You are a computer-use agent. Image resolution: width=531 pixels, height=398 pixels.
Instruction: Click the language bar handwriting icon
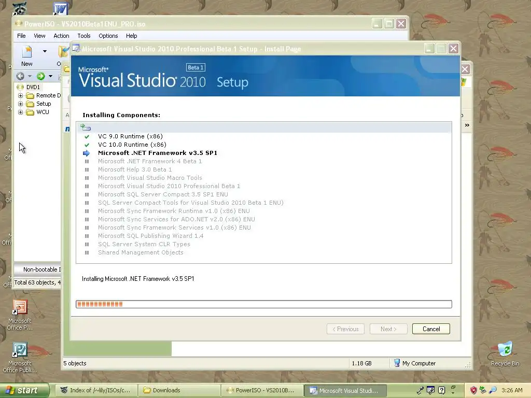431,390
